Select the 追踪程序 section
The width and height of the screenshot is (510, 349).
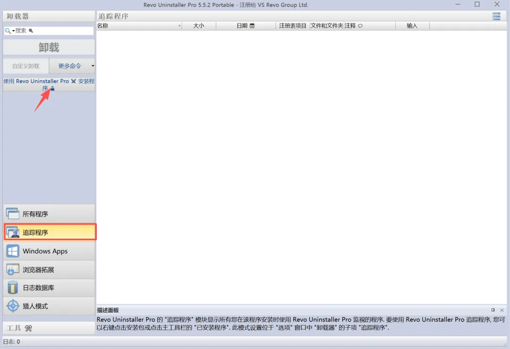point(50,233)
